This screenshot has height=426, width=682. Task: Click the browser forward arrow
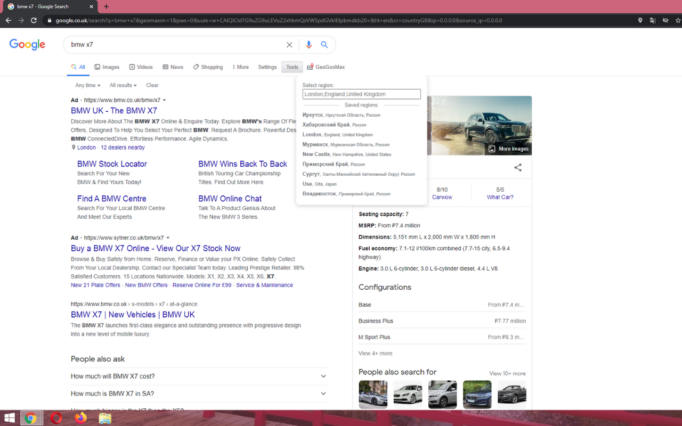21,20
